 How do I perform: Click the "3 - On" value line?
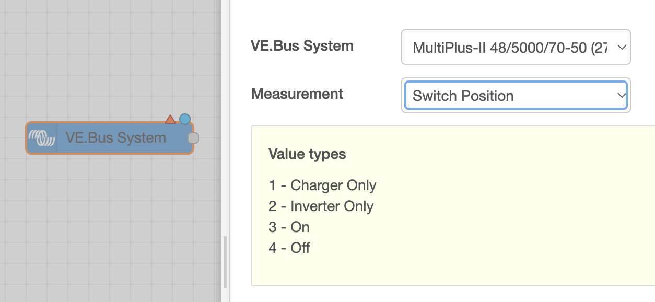[289, 227]
